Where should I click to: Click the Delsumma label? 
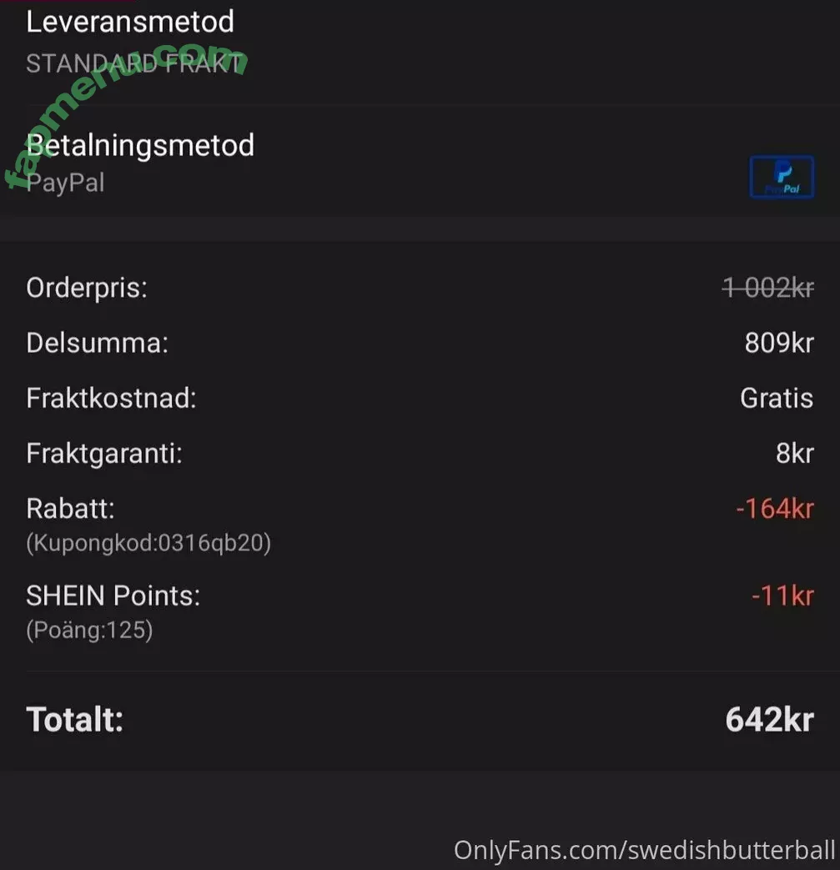[x=97, y=343]
